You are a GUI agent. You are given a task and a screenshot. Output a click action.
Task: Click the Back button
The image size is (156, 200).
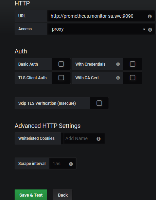coord(63,195)
